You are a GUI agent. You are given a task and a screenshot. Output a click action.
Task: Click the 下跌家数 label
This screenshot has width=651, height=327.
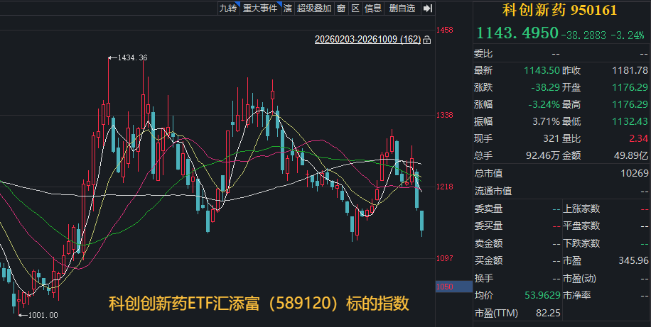tap(581, 243)
